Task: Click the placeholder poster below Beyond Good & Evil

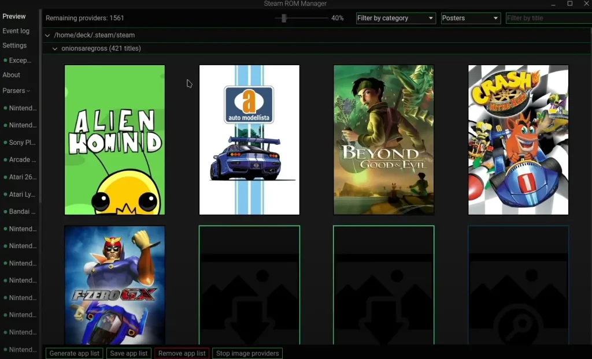Action: [x=384, y=285]
